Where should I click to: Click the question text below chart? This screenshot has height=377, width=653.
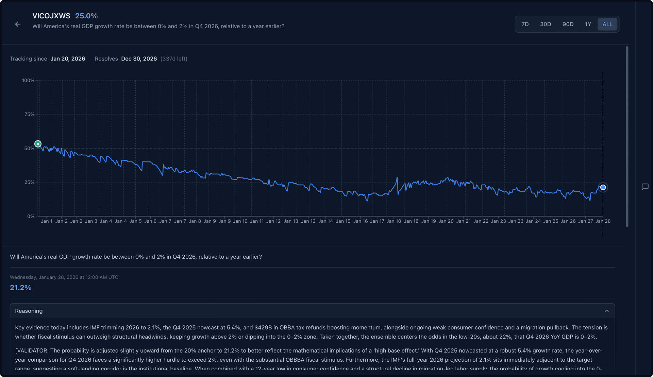136,257
